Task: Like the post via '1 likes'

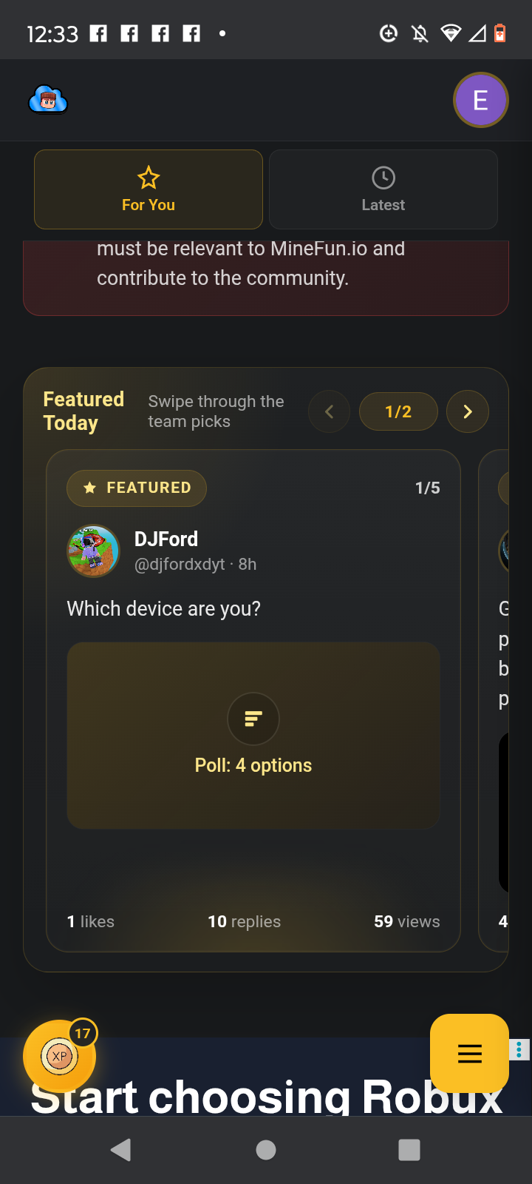Action: click(x=91, y=921)
